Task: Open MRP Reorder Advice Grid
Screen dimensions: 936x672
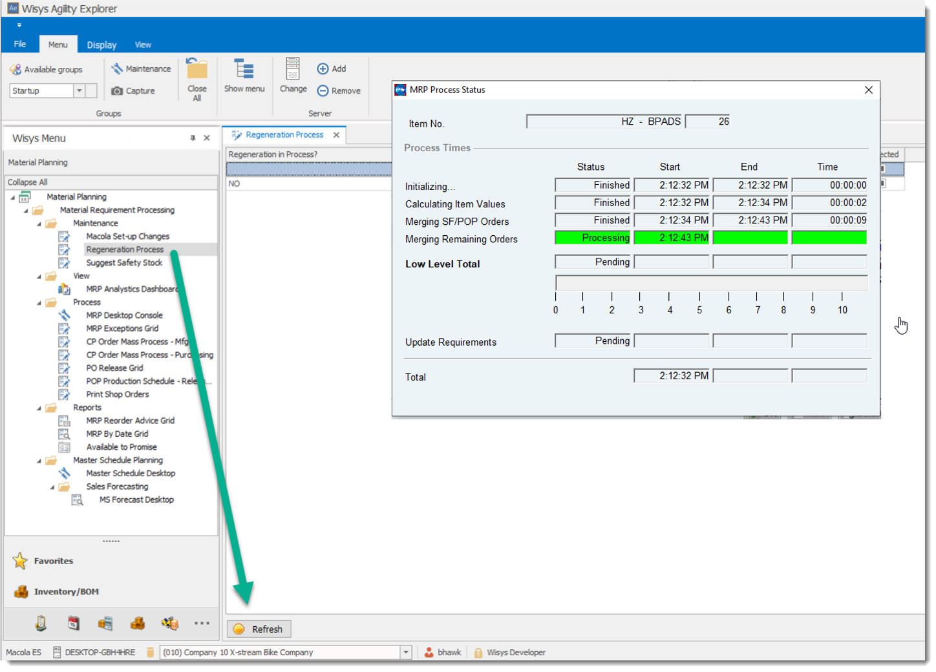Action: [x=130, y=421]
